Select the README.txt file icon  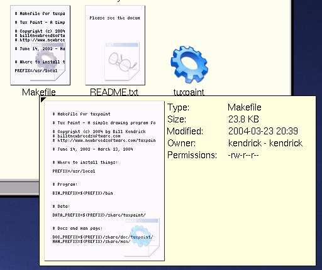[x=115, y=45]
